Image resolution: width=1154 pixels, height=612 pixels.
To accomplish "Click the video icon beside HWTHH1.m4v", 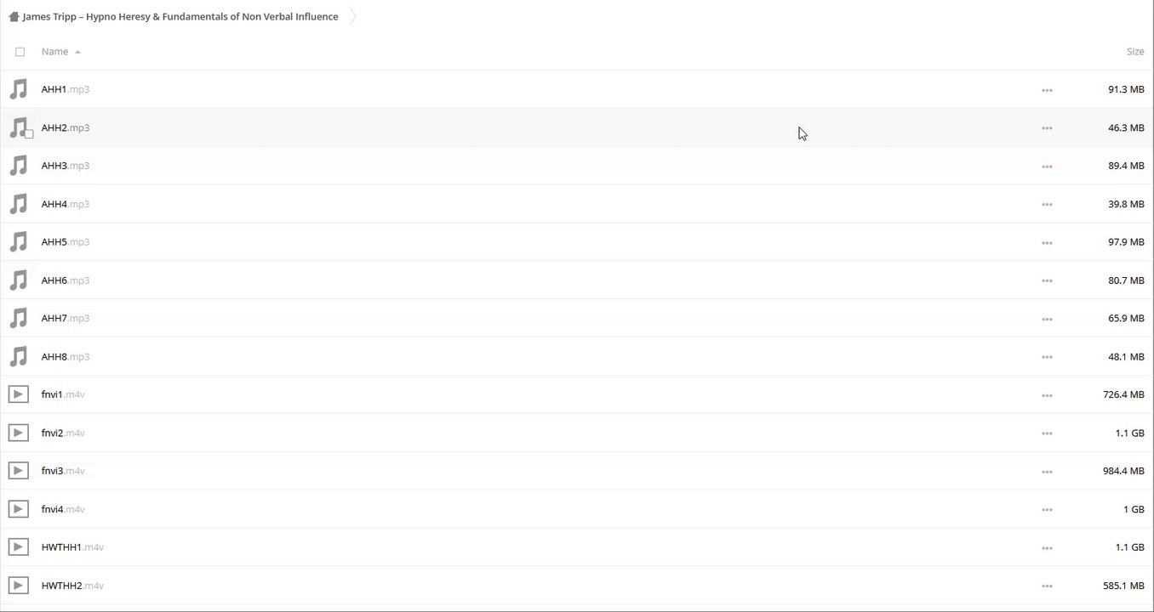I will point(18,547).
